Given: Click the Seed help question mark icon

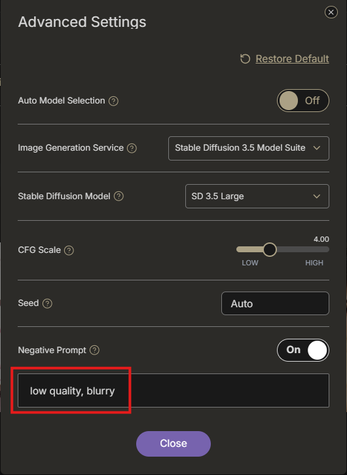Looking at the screenshot, I should (47, 303).
